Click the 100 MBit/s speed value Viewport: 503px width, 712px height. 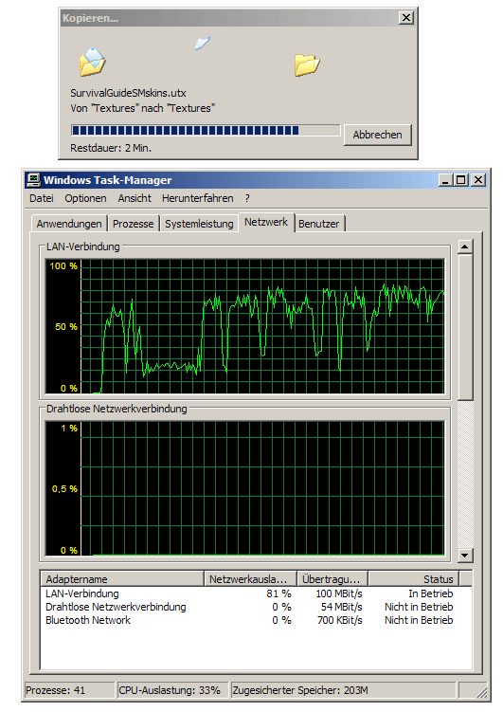[339, 593]
